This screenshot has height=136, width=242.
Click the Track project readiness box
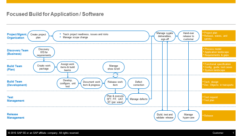[x=101, y=36]
